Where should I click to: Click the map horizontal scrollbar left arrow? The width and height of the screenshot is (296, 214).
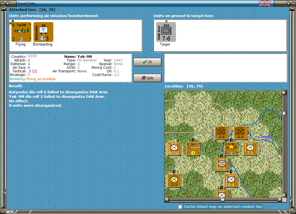click(x=167, y=200)
